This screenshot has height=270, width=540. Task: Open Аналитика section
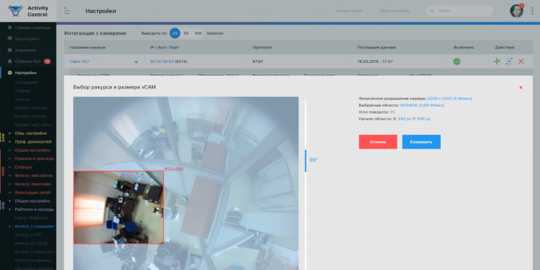(26, 50)
